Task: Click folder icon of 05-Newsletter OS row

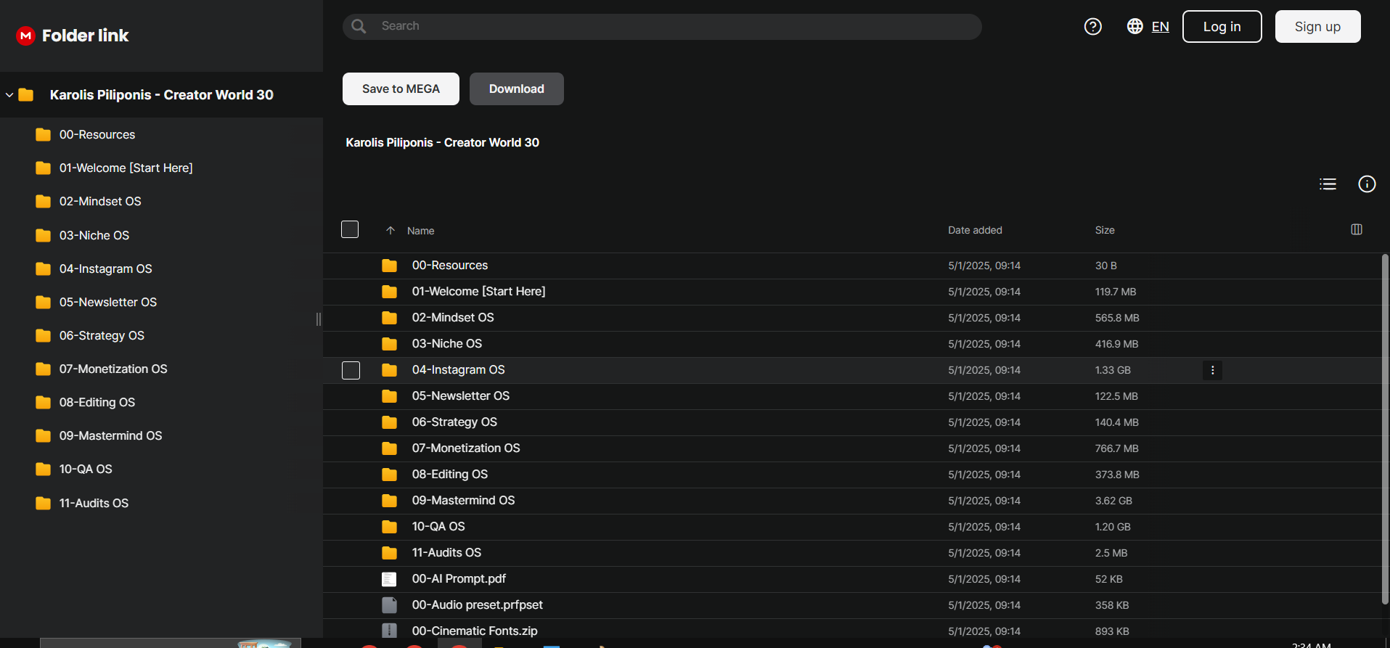Action: point(390,396)
